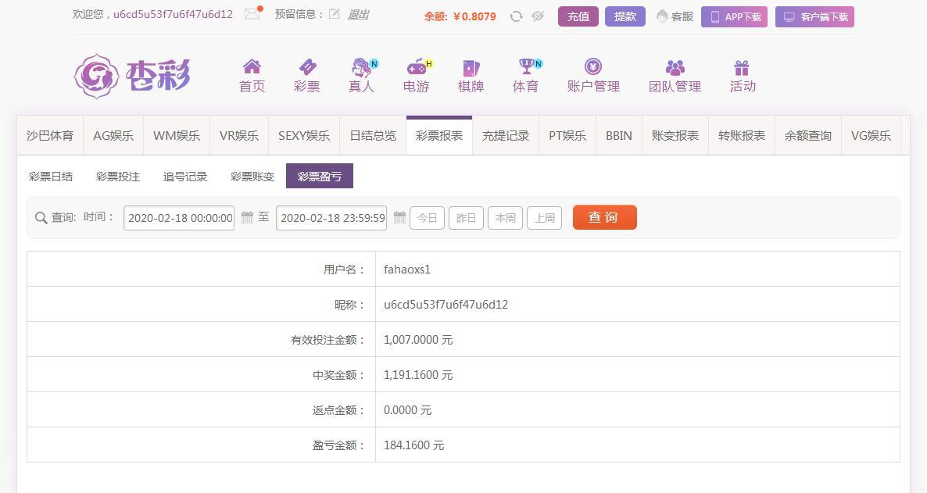
Task: Click the username u6cd5u53f7u6f47u6d12 in header
Action: (x=173, y=14)
